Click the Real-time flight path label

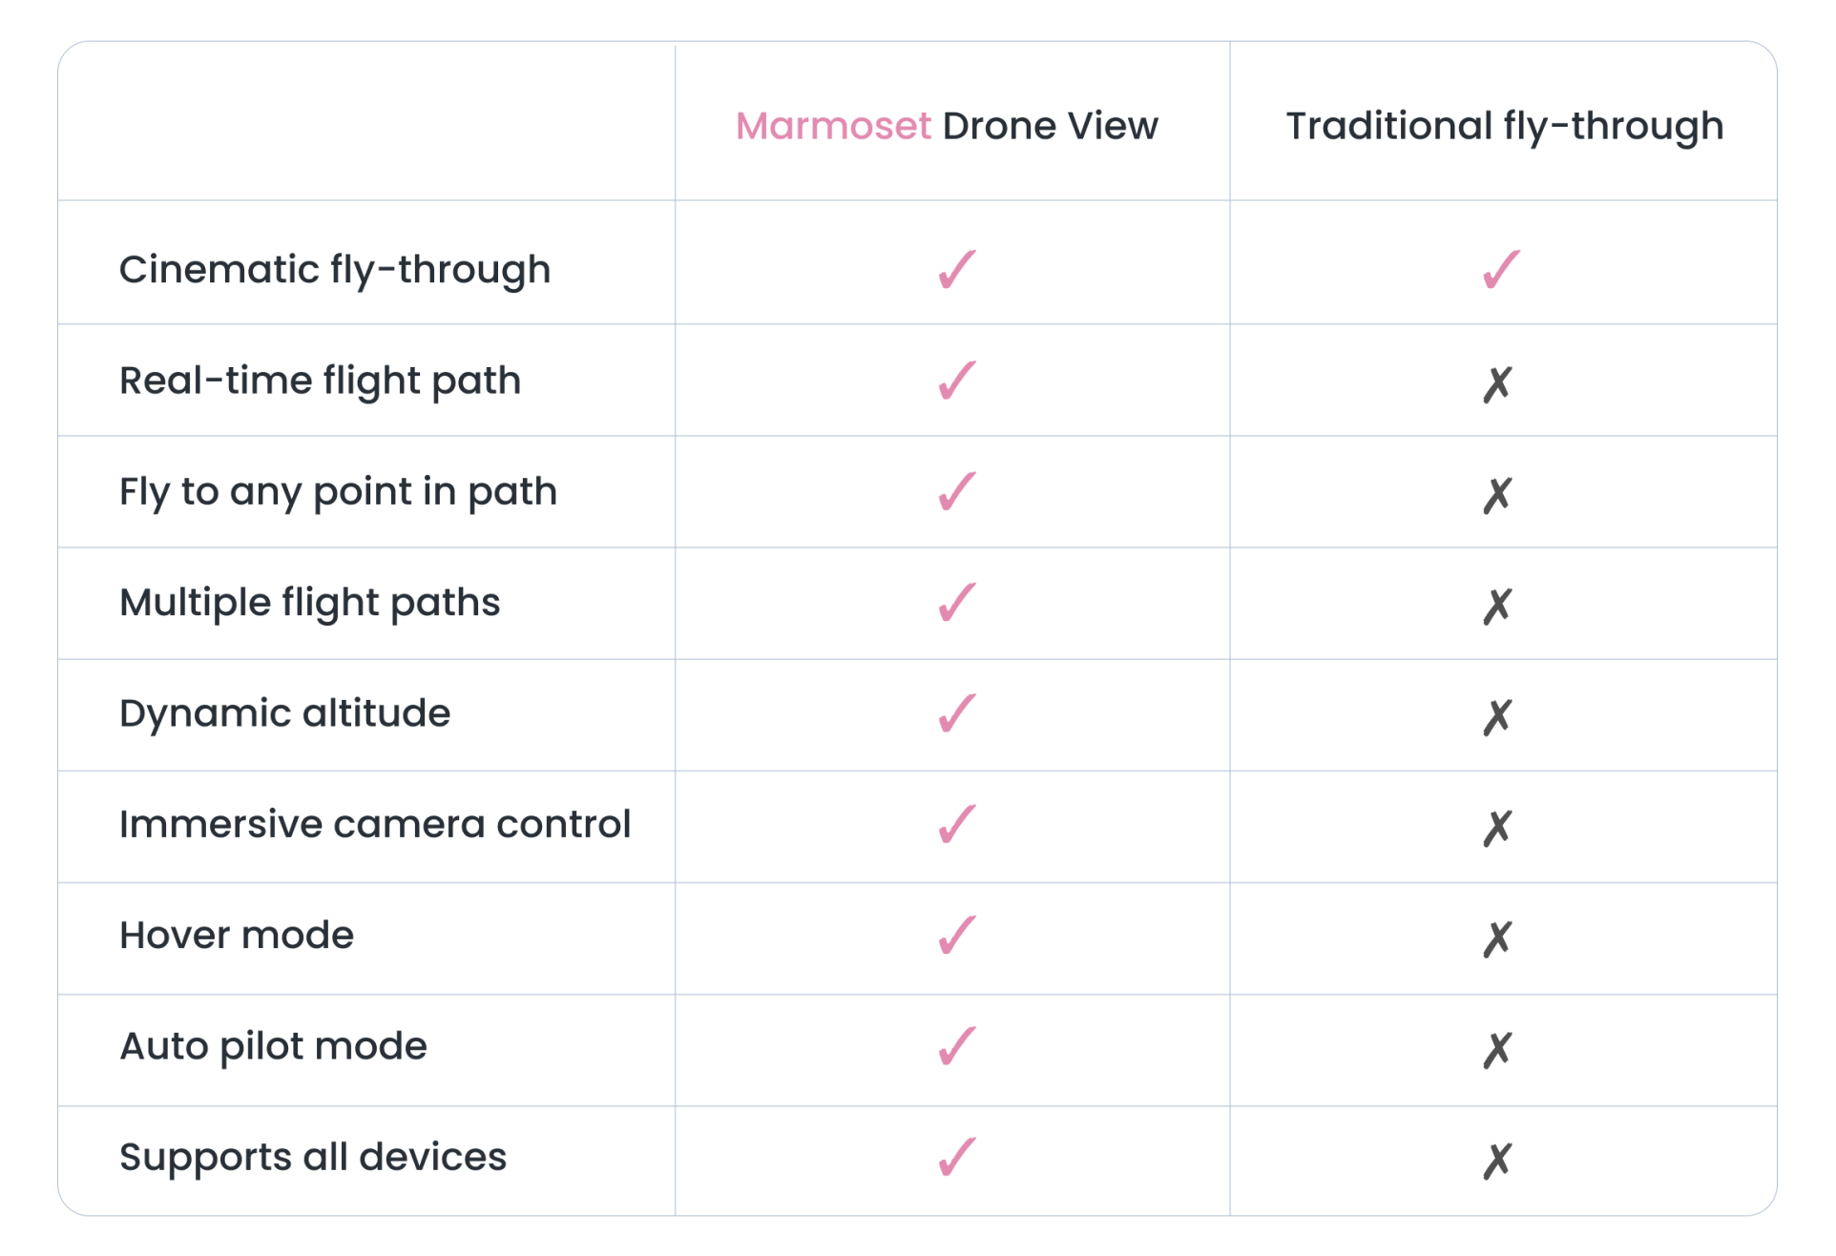320,381
